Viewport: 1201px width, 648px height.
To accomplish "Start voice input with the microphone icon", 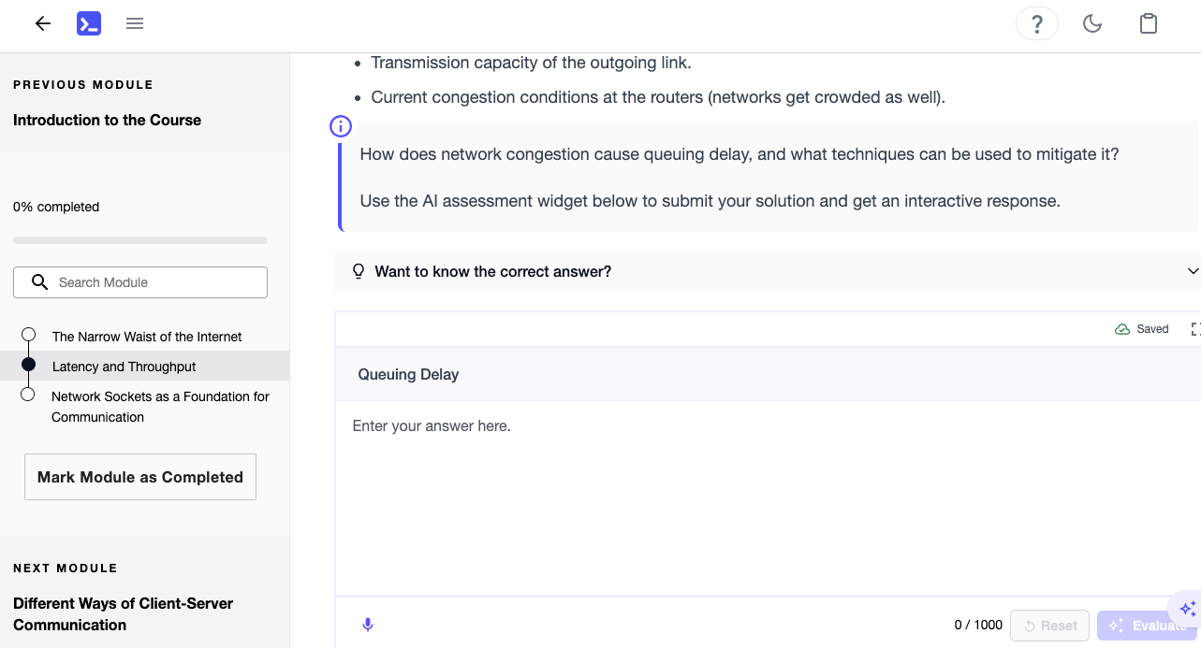I will click(x=368, y=624).
